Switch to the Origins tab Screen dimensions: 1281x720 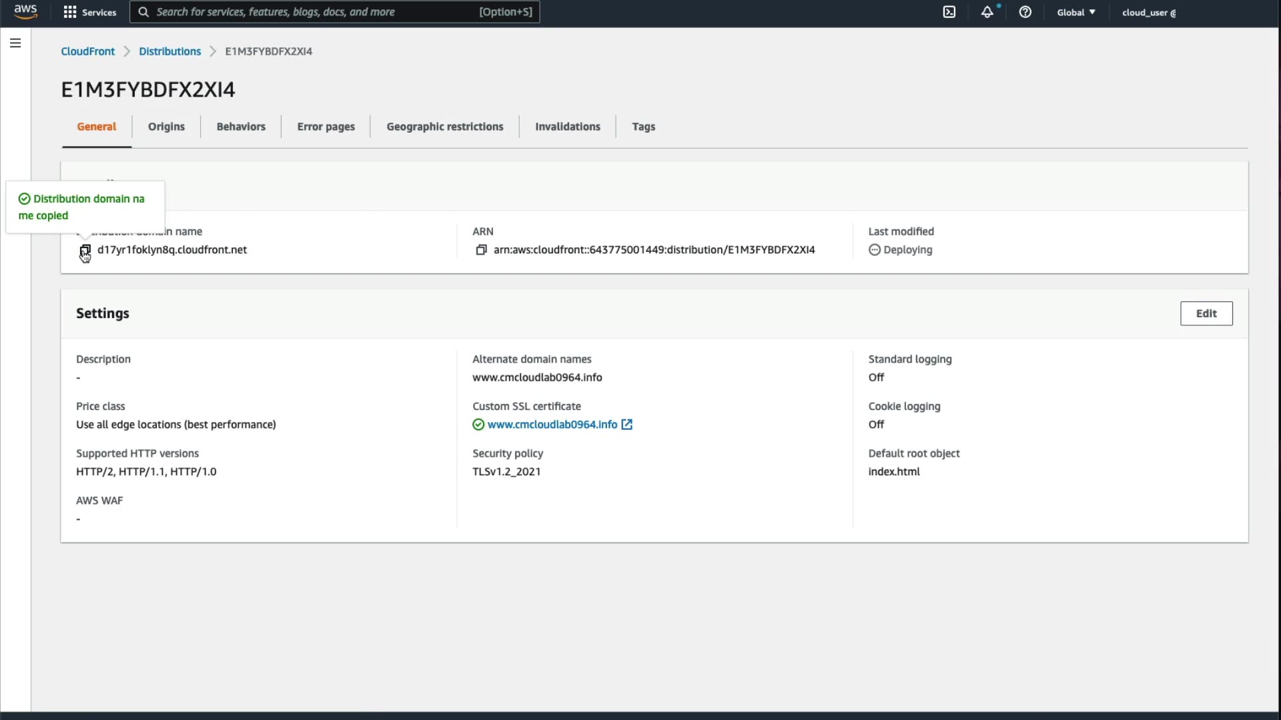coord(166,127)
